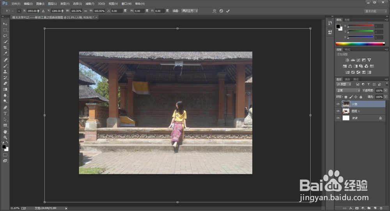Open the 填充 fill slider arrow
This screenshot has height=211, width=390.
[x=386, y=97]
